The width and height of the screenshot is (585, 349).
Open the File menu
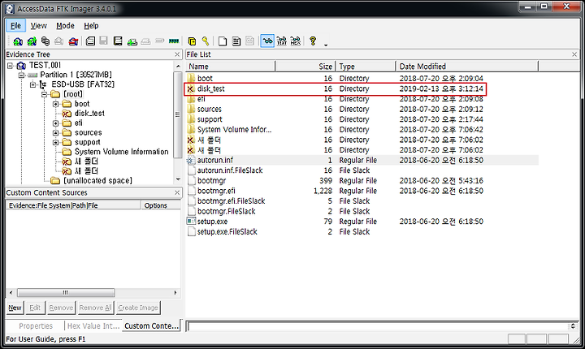click(15, 26)
